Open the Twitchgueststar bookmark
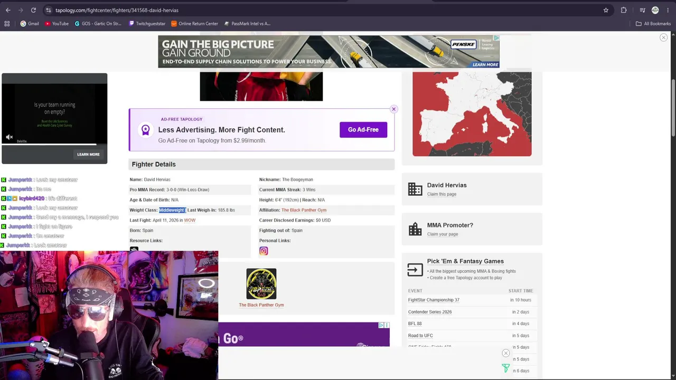Screen dimensions: 676x380 click(147, 24)
